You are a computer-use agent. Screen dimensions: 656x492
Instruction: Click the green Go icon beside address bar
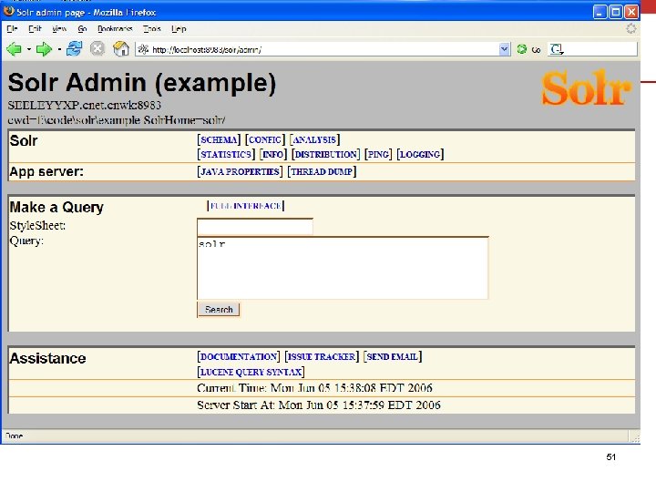point(522,49)
